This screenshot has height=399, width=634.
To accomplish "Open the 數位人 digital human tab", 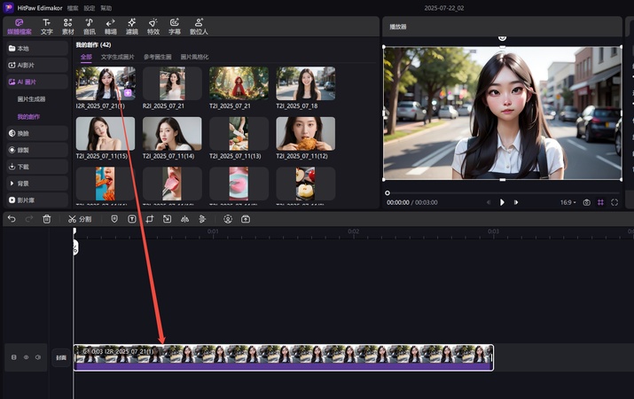I will coord(199,27).
